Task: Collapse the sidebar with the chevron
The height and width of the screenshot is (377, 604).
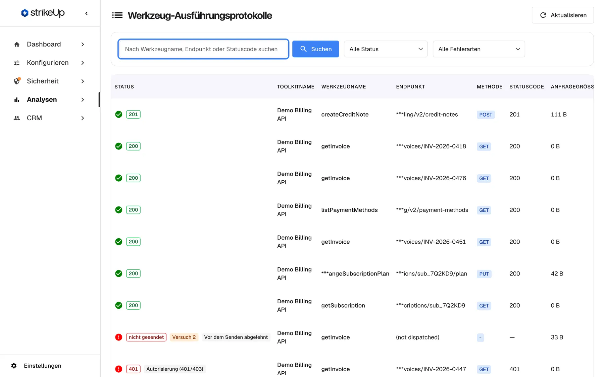Action: coord(87,13)
